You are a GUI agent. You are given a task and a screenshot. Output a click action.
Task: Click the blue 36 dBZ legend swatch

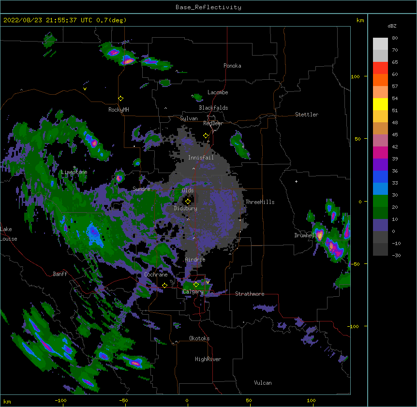pyautogui.click(x=380, y=176)
